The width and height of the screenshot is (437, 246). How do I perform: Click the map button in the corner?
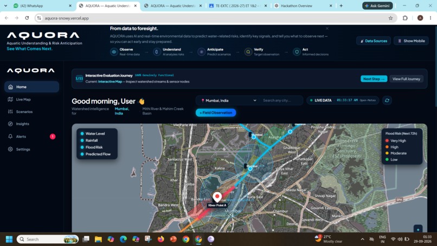point(418,229)
